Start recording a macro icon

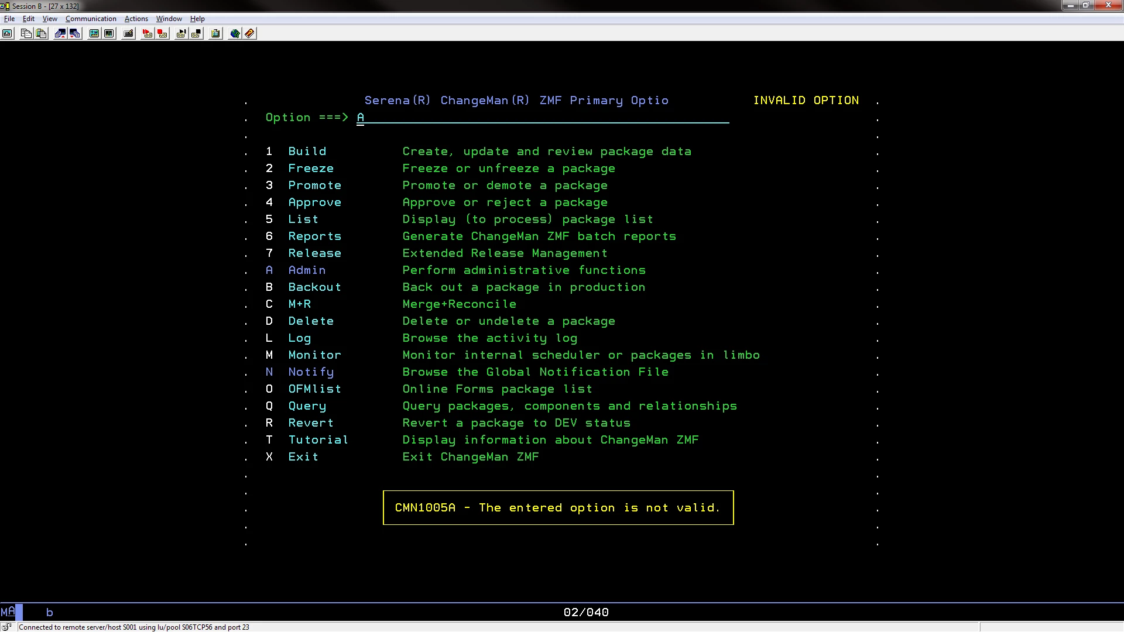(x=147, y=33)
